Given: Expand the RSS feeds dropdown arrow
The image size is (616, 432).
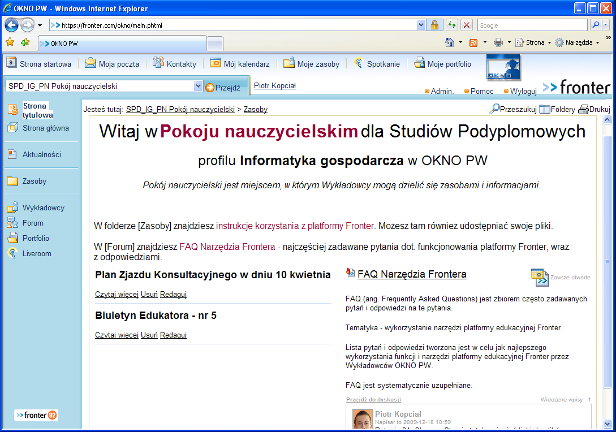Looking at the screenshot, I should point(485,42).
